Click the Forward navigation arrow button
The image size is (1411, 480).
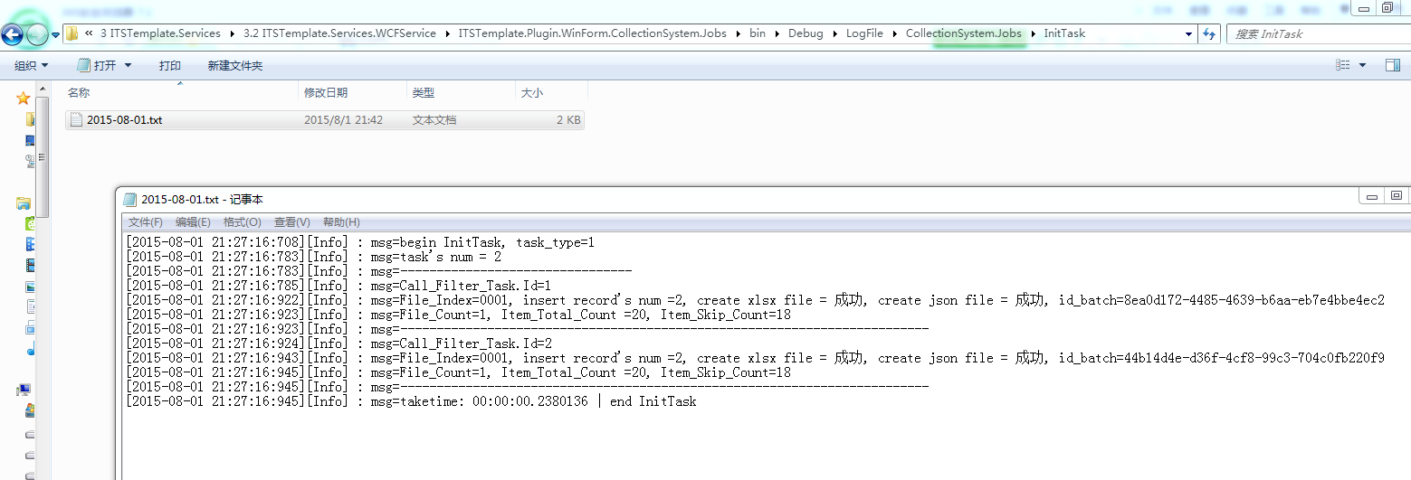pos(37,35)
